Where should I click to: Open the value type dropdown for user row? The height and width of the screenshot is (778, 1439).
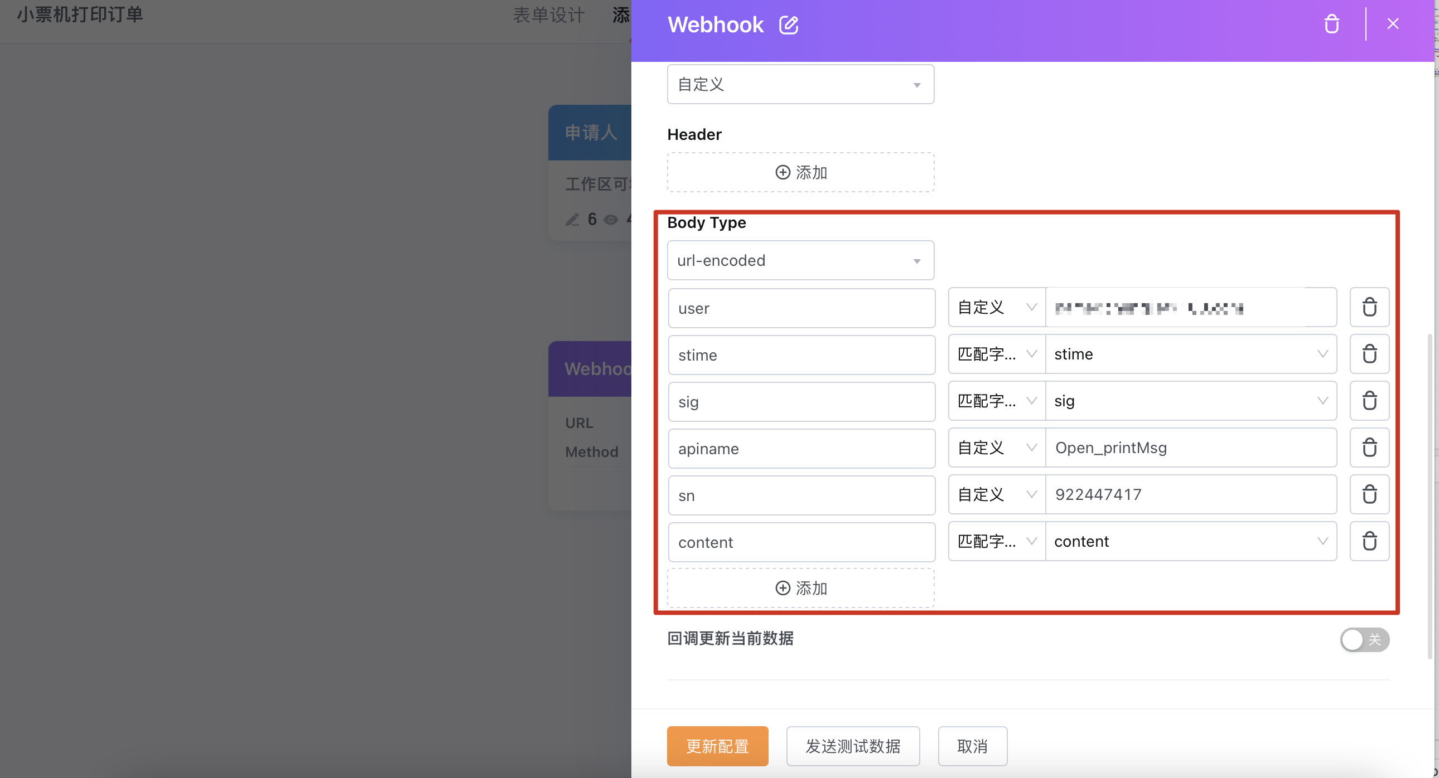click(x=997, y=307)
